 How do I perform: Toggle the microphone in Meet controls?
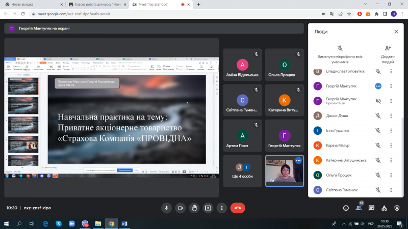coord(167,208)
